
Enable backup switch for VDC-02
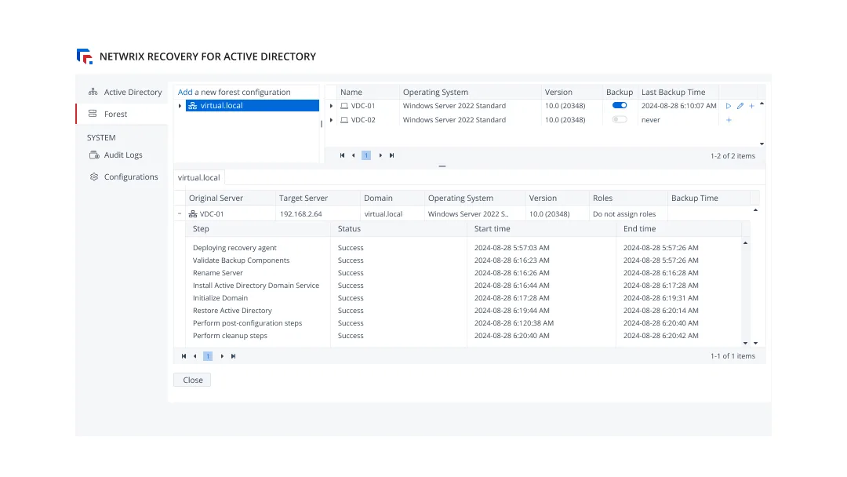620,119
